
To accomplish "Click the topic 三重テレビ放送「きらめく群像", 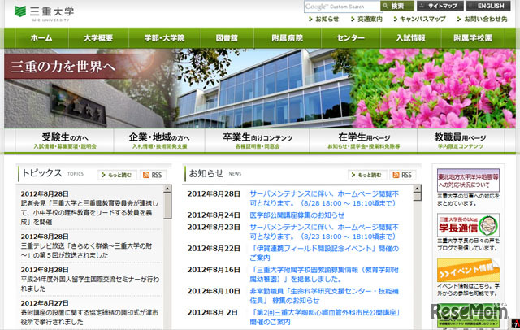I will 87,250.
